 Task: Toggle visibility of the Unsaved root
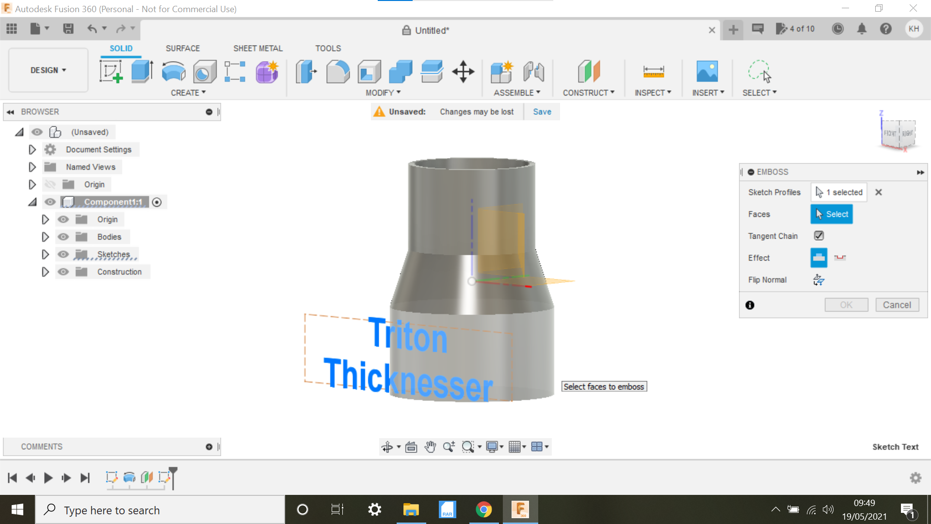tap(37, 132)
